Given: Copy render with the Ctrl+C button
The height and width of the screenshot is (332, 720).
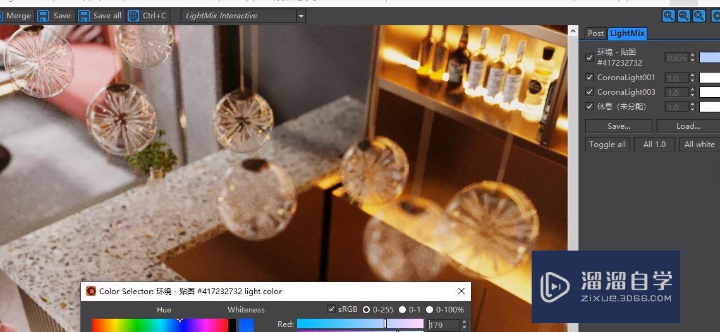Looking at the screenshot, I should pyautogui.click(x=149, y=16).
